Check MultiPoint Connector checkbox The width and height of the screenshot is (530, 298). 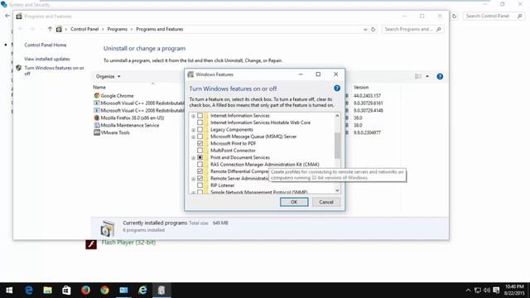pos(200,151)
